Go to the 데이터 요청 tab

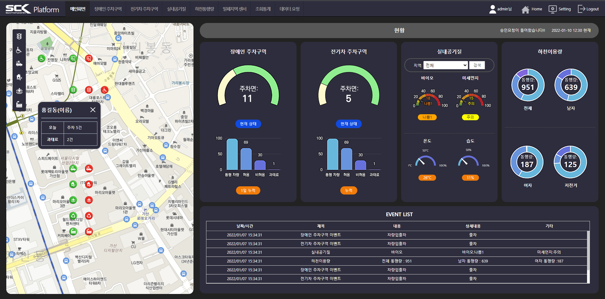(289, 9)
